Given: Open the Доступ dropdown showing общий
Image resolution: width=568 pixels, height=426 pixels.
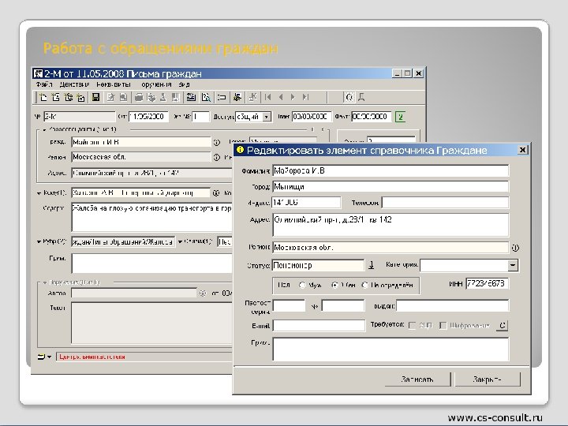Looking at the screenshot, I should point(267,117).
